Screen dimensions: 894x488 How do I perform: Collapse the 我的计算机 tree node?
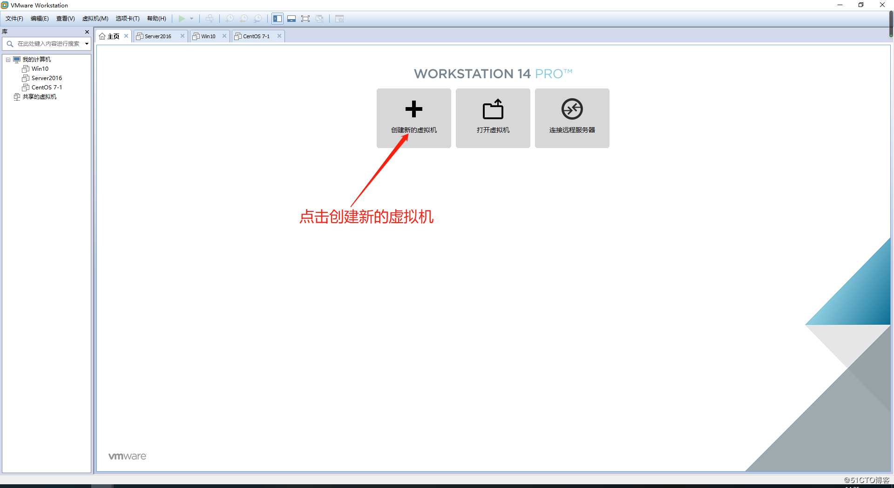pos(8,60)
